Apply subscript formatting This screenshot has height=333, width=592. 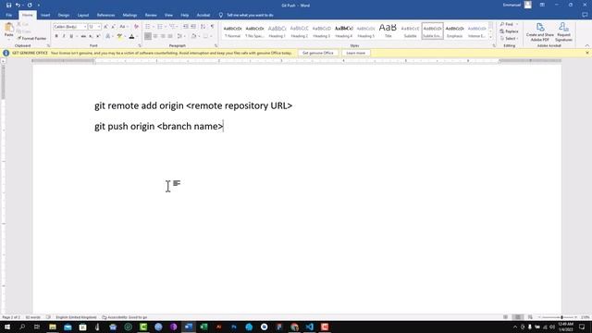(x=91, y=36)
